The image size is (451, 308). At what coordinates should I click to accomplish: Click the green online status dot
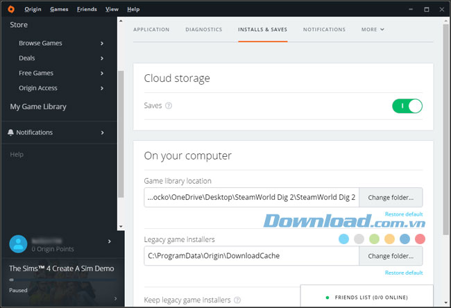[327, 297]
